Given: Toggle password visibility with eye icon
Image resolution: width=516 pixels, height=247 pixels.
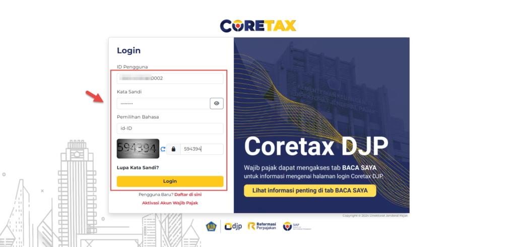Looking at the screenshot, I should (x=217, y=103).
